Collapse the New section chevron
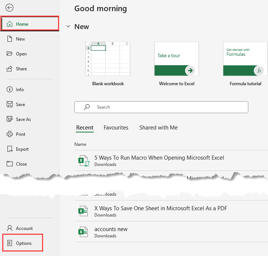This screenshot has height=256, width=268. pos(68,26)
